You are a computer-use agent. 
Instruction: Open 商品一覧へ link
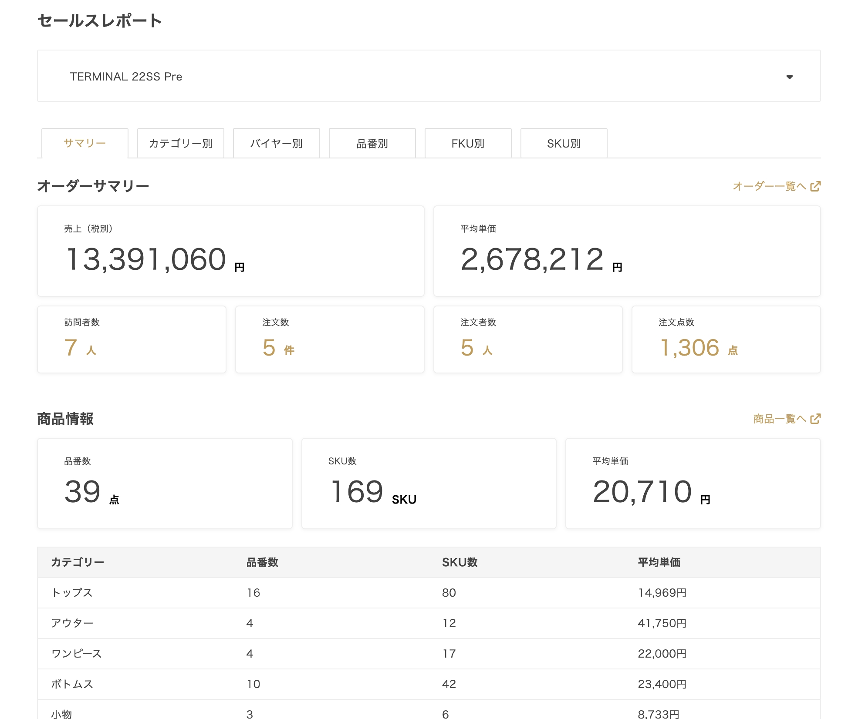point(778,419)
